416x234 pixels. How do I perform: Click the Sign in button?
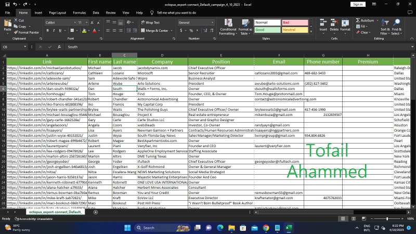pyautogui.click(x=358, y=4)
